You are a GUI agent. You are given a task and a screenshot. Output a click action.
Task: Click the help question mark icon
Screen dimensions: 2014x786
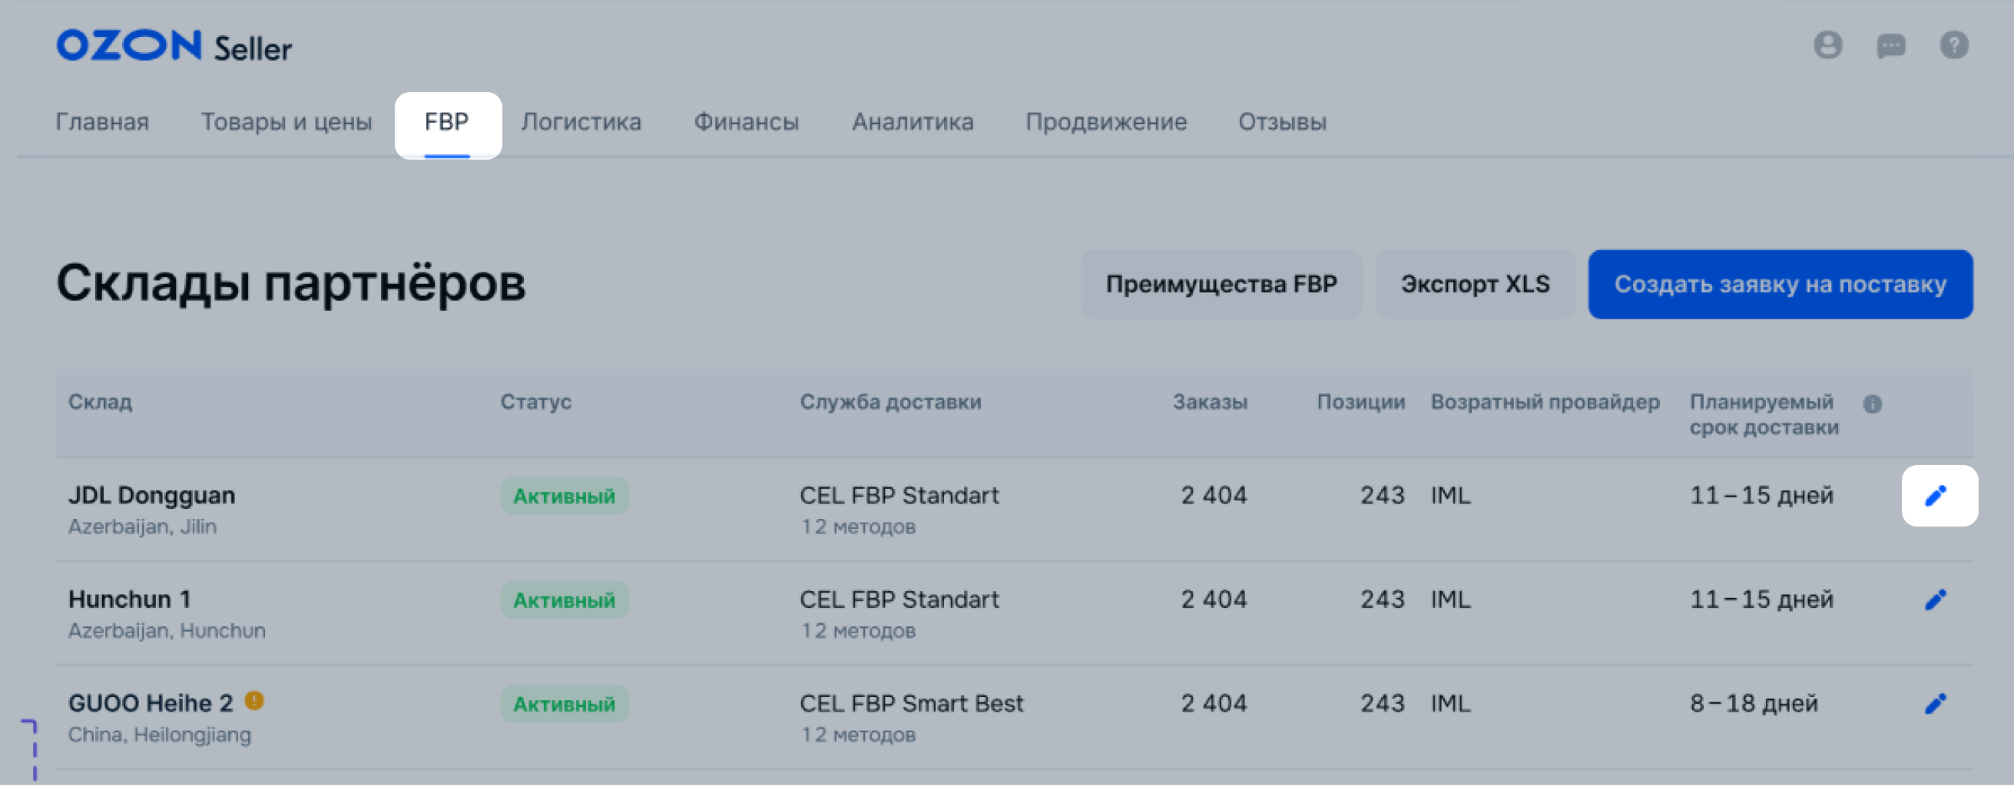tap(1953, 45)
